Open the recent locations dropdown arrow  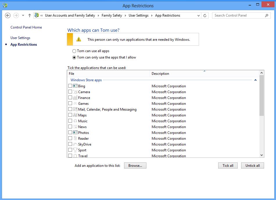[23, 15]
